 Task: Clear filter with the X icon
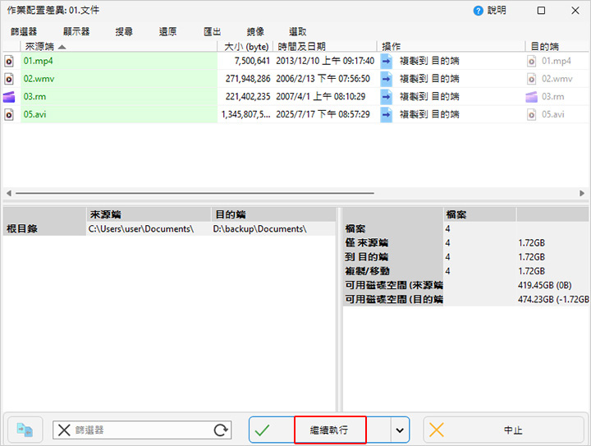[64, 430]
